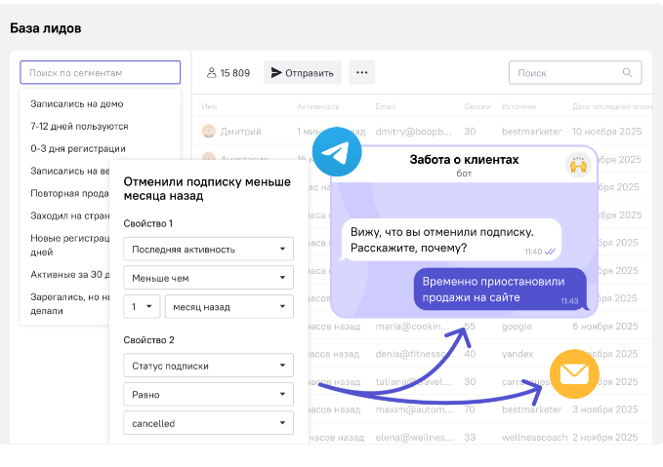Focus the Поиск field above the table
The image size is (663, 467).
point(575,72)
